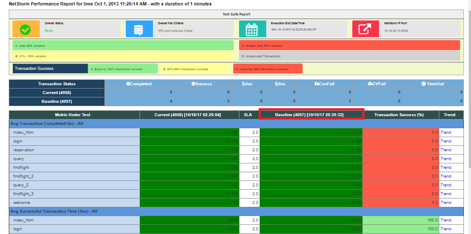
Task: Select the green 'Upto 20% variation' legend
Action: [123, 46]
